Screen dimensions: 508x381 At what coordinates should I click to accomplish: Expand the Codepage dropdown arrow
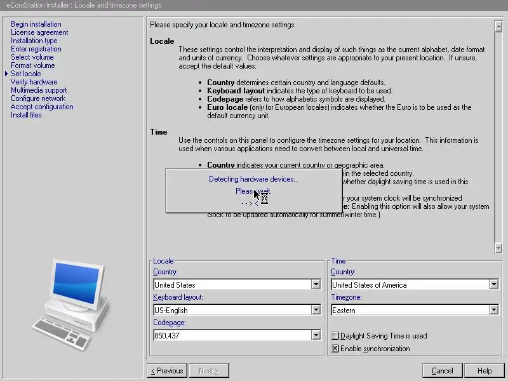pos(316,335)
